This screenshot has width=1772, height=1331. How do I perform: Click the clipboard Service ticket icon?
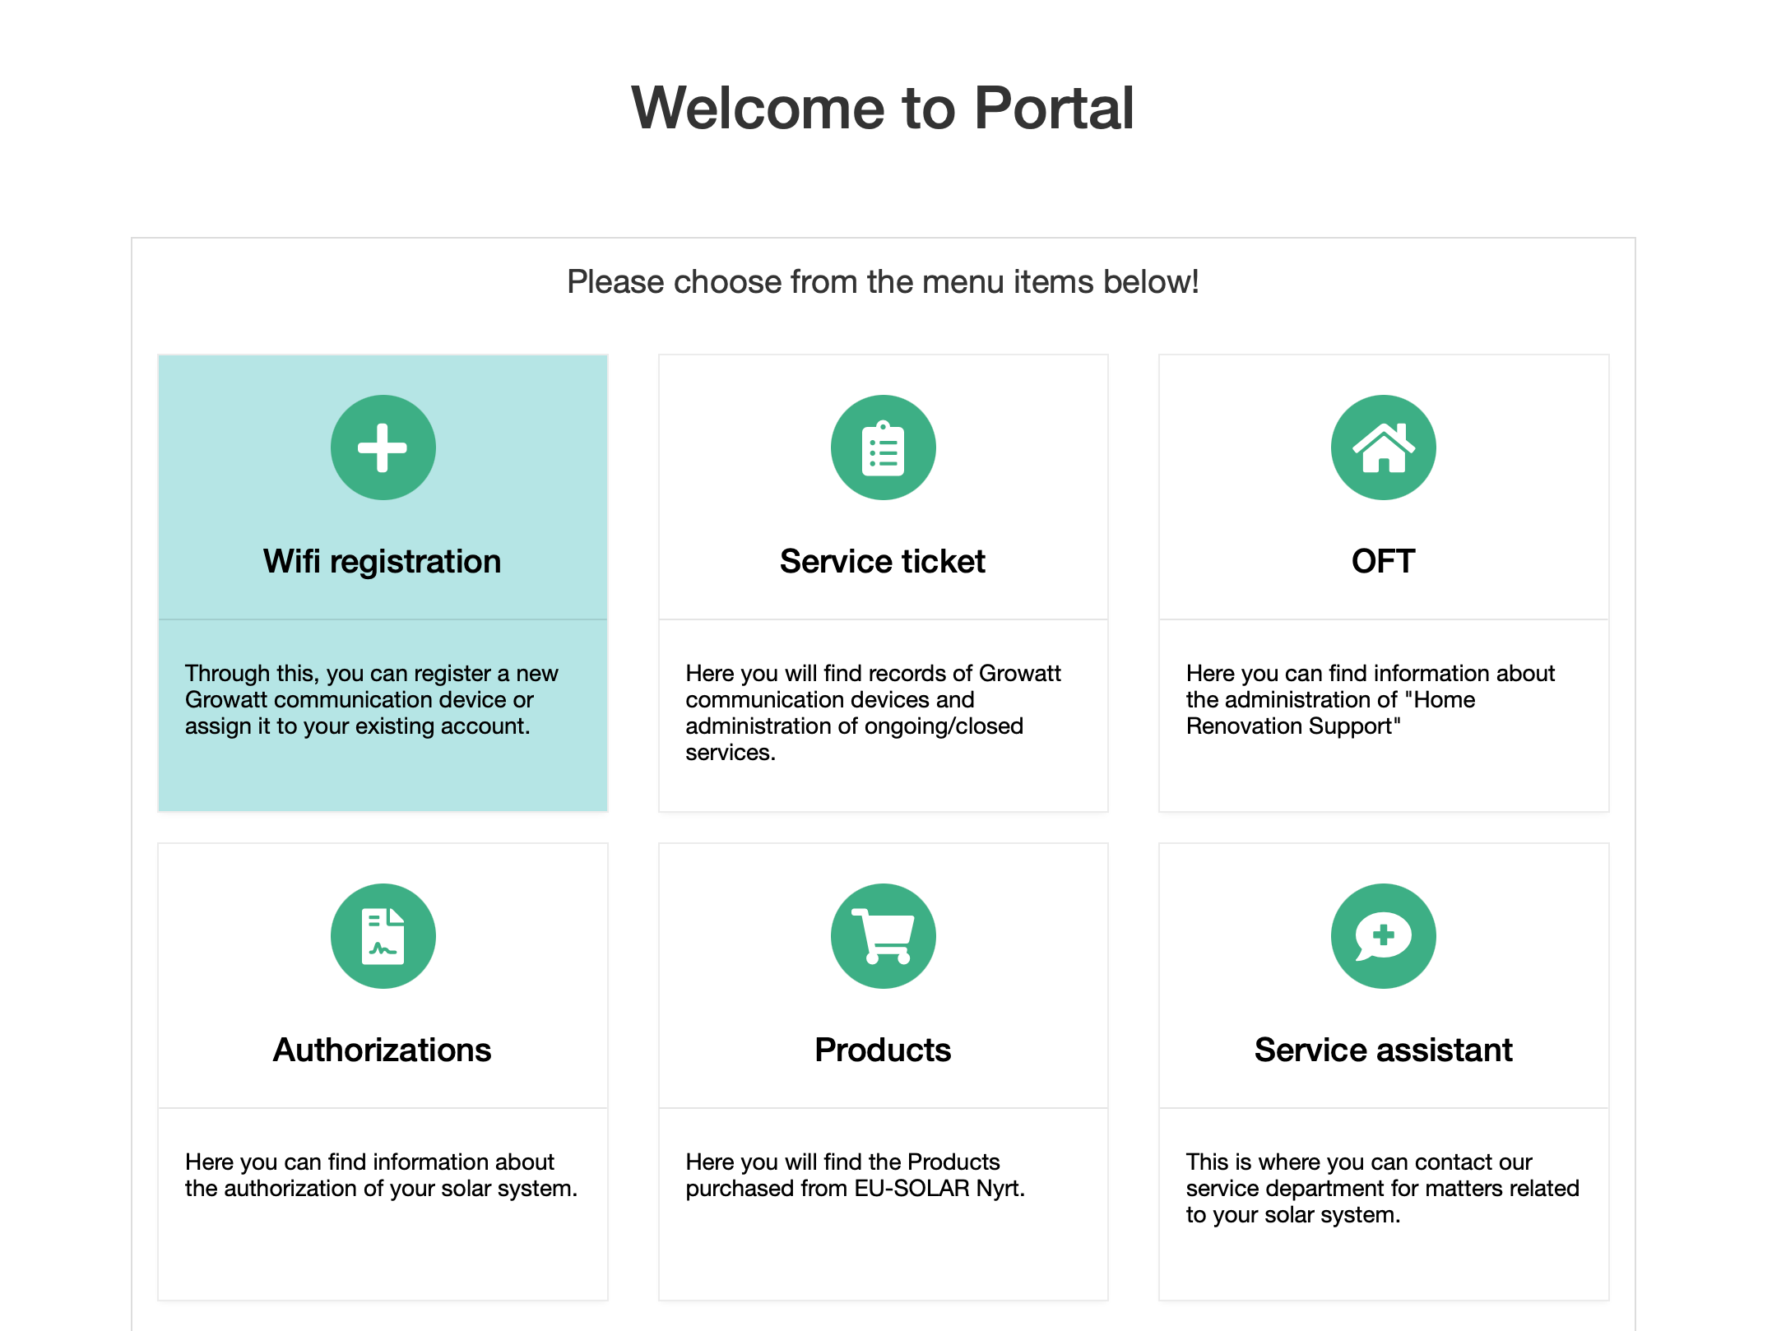click(883, 448)
